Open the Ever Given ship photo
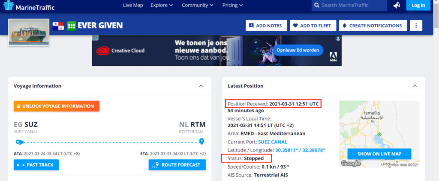 click(x=29, y=32)
